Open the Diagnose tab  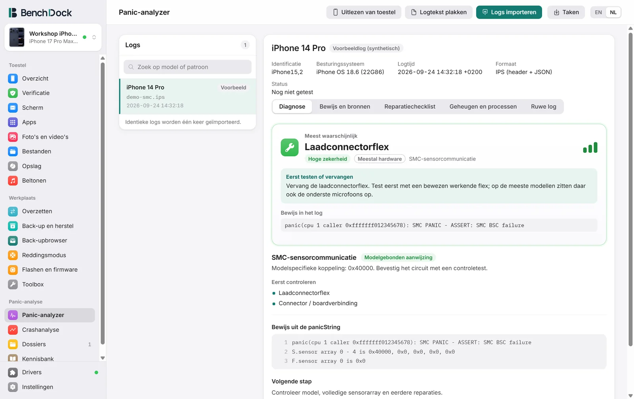[x=292, y=106]
